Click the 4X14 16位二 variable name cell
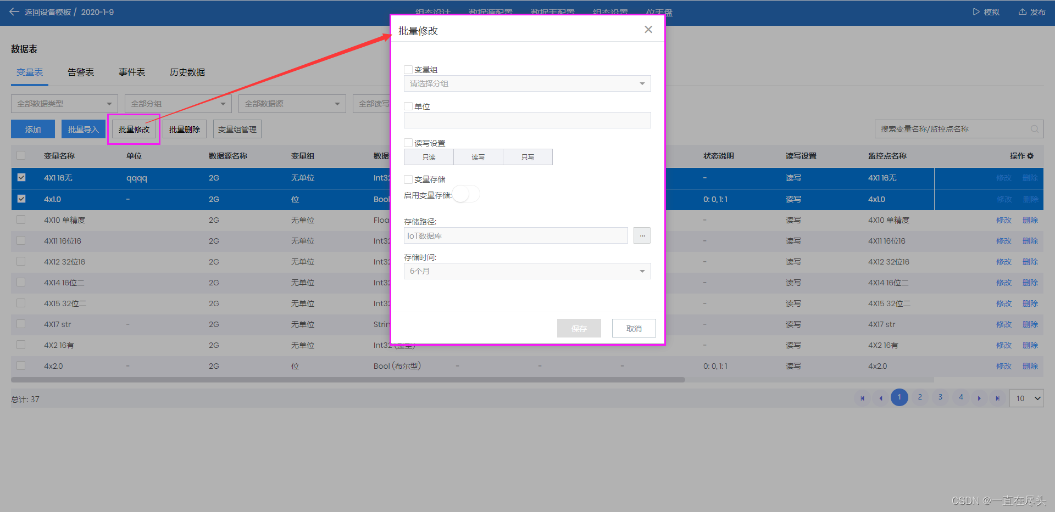Screen dimensions: 1055x512 (64, 283)
